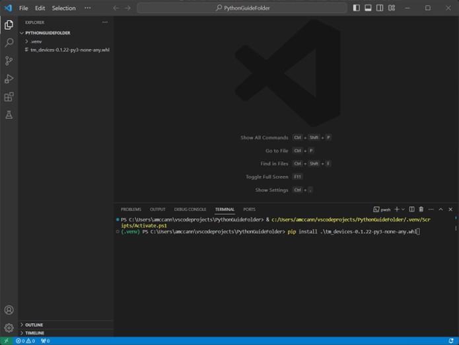The image size is (459, 345).
Task: Switch to the PORTS tab
Action: pyautogui.click(x=249, y=210)
